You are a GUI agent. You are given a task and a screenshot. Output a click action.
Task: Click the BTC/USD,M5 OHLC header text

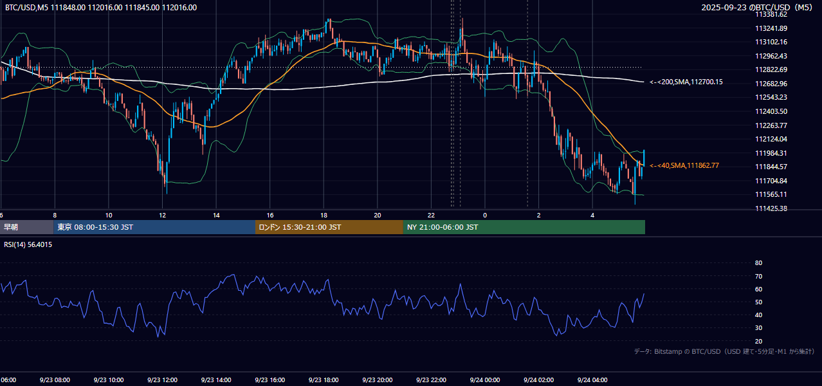tap(100, 8)
